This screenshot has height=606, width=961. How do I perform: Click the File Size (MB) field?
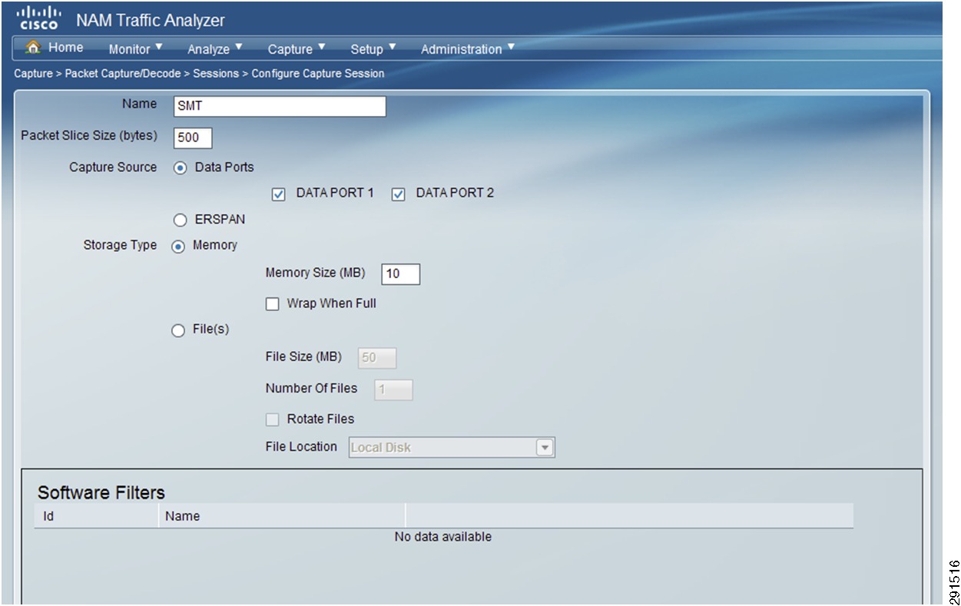pyautogui.click(x=376, y=358)
